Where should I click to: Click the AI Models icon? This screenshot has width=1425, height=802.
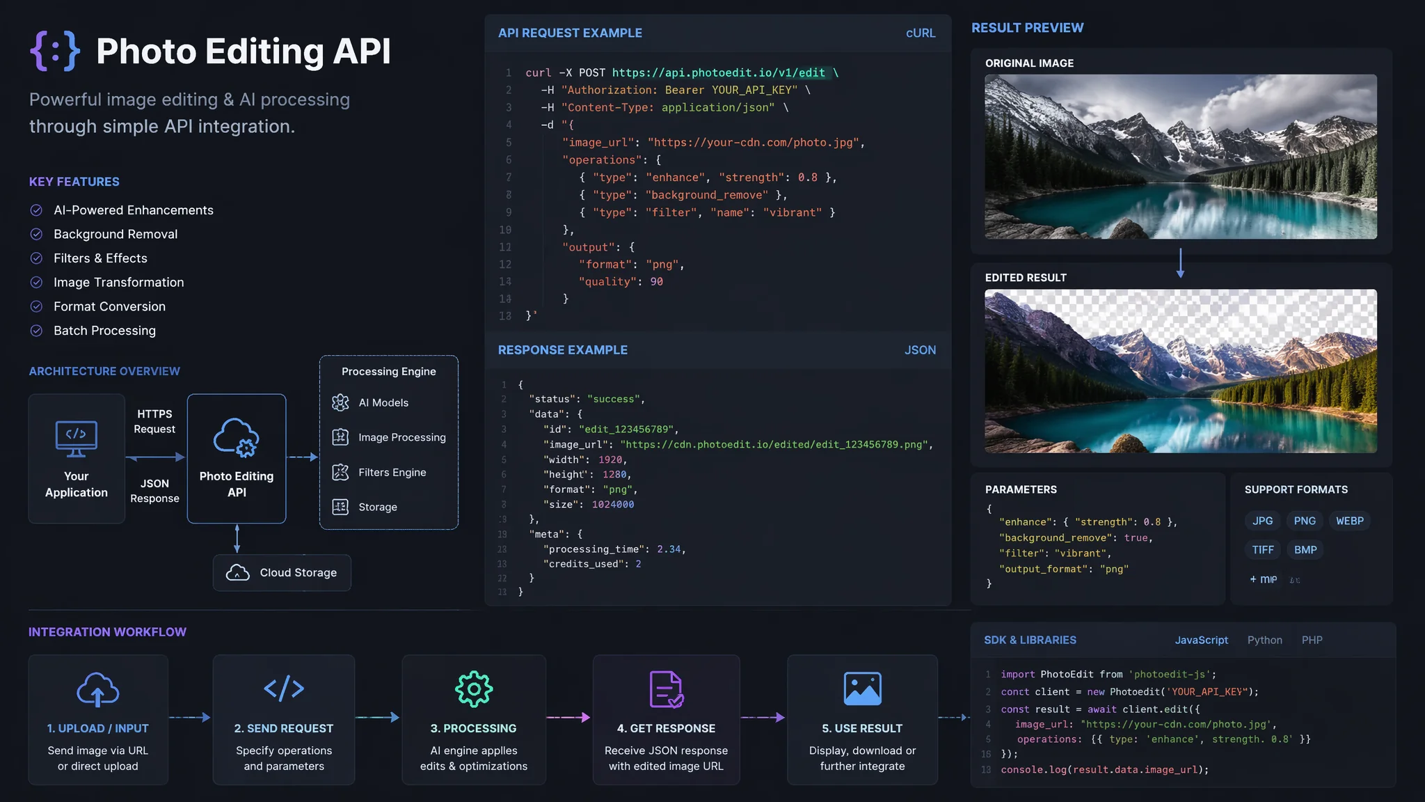click(x=340, y=402)
